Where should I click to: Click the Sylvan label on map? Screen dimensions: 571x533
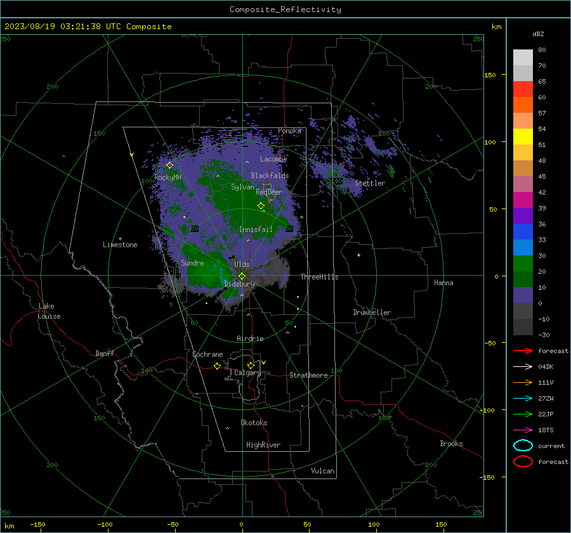[242, 187]
